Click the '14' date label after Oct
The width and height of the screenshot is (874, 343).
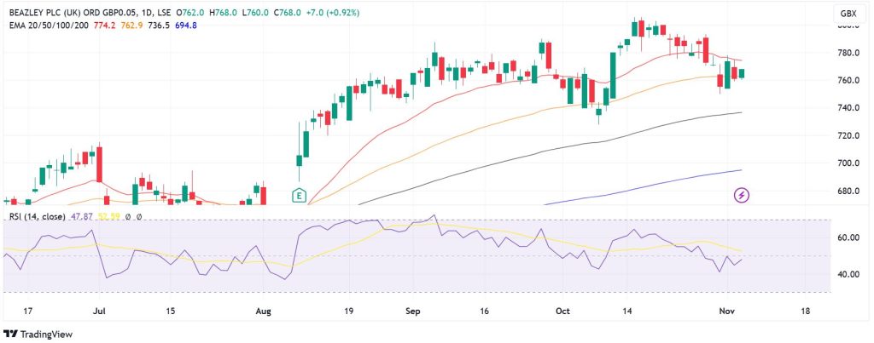pyautogui.click(x=627, y=311)
